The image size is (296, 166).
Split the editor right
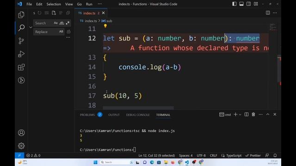tap(268, 13)
